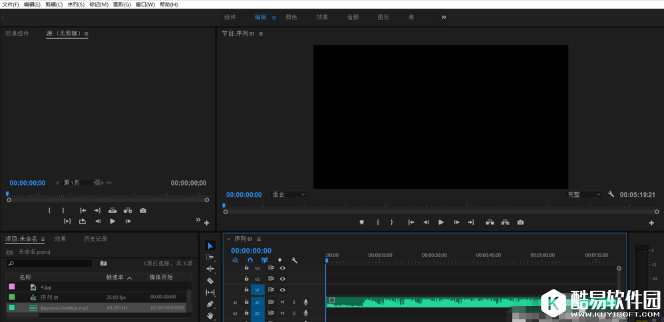Export frame with Program Monitor camera icon
The width and height of the screenshot is (664, 322).
coord(520,222)
